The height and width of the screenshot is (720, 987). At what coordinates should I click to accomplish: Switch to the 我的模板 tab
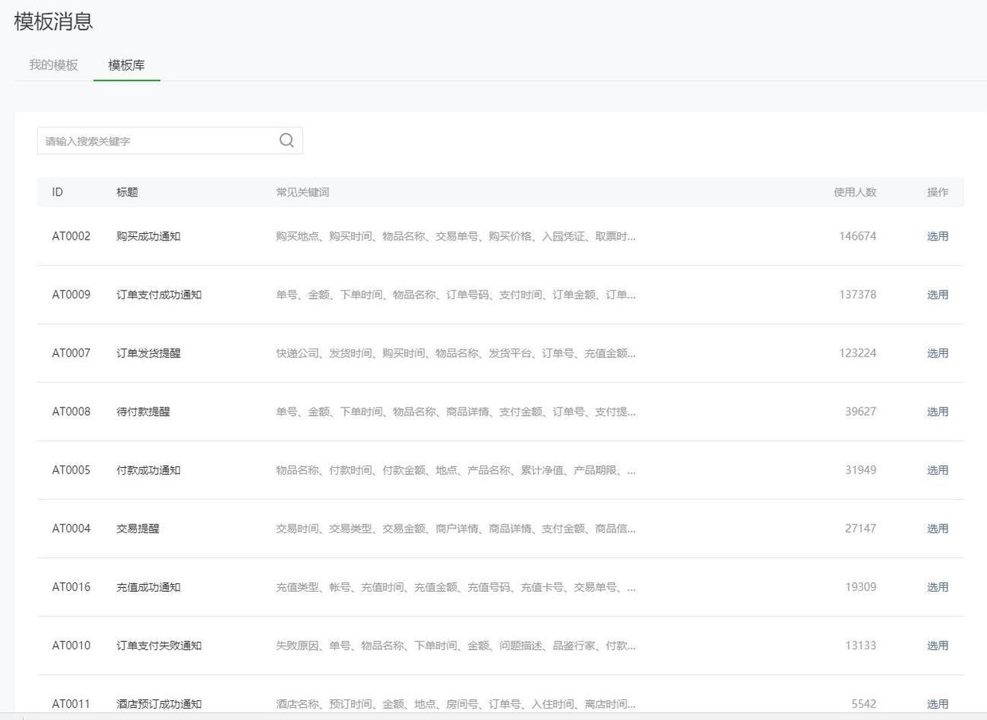pos(53,65)
